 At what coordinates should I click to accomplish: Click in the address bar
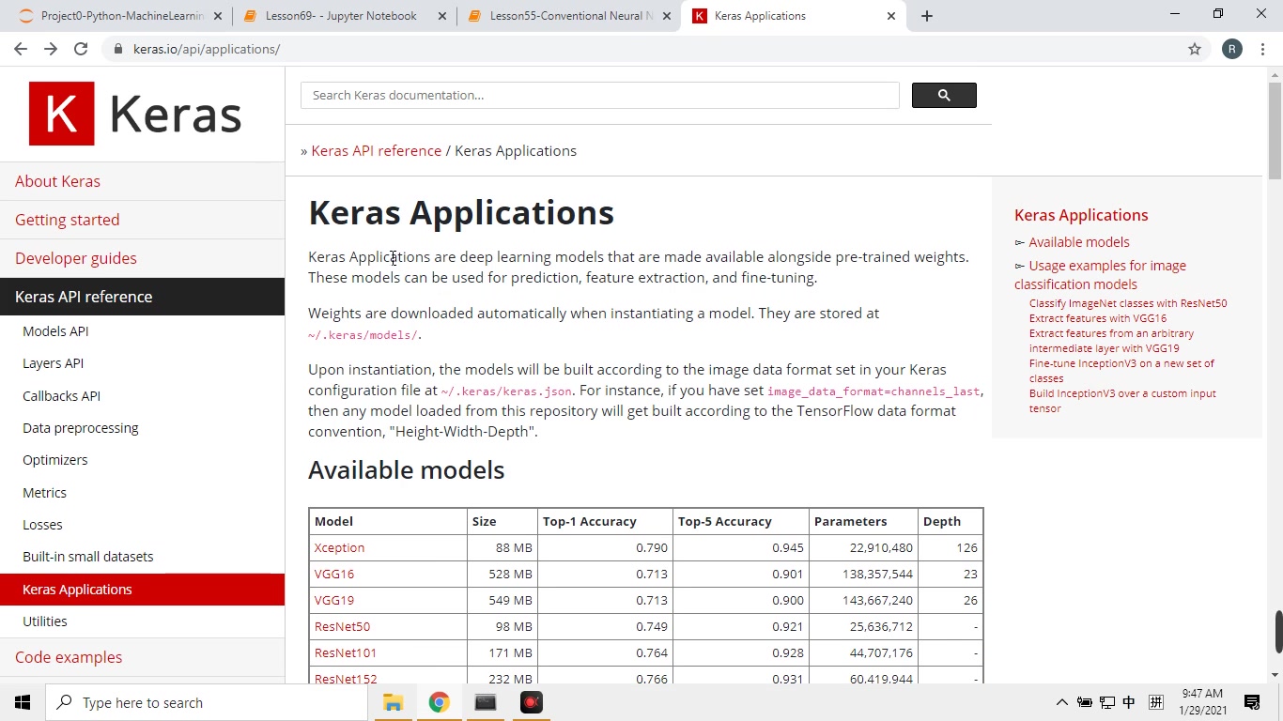point(648,49)
